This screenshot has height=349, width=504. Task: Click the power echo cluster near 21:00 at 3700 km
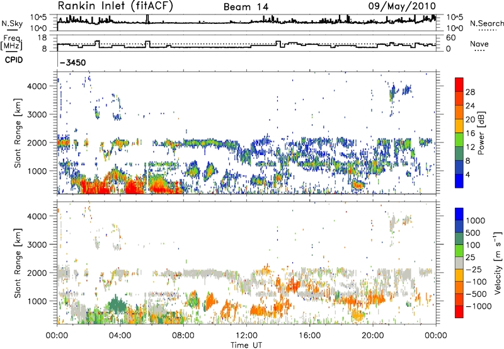392,94
